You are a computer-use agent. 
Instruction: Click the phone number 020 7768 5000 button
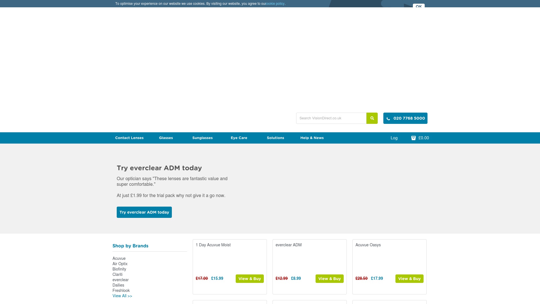coord(405,118)
